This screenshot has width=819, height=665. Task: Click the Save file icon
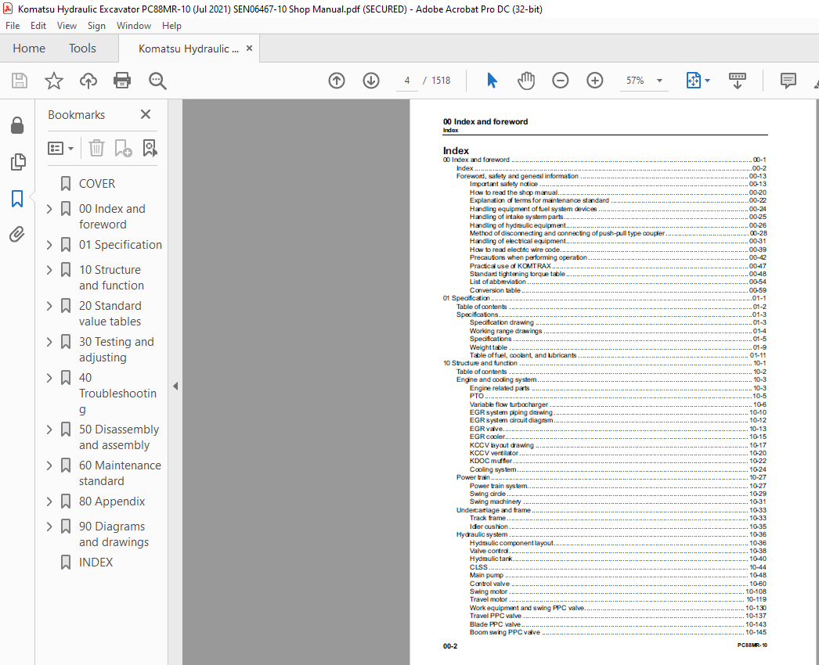pos(20,81)
